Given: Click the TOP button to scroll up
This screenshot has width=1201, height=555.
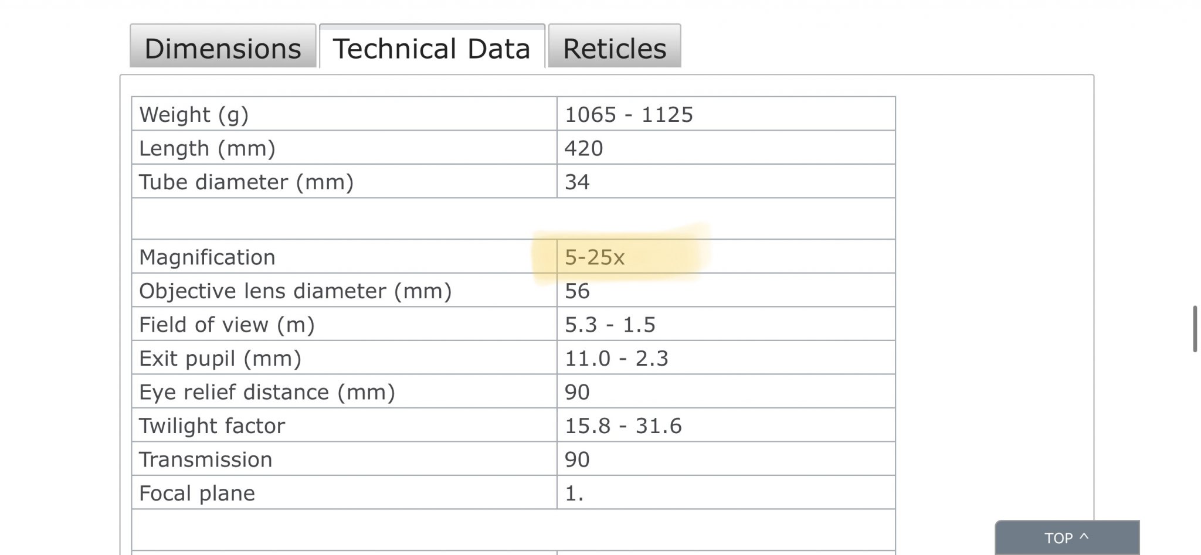Looking at the screenshot, I should click(x=1067, y=538).
